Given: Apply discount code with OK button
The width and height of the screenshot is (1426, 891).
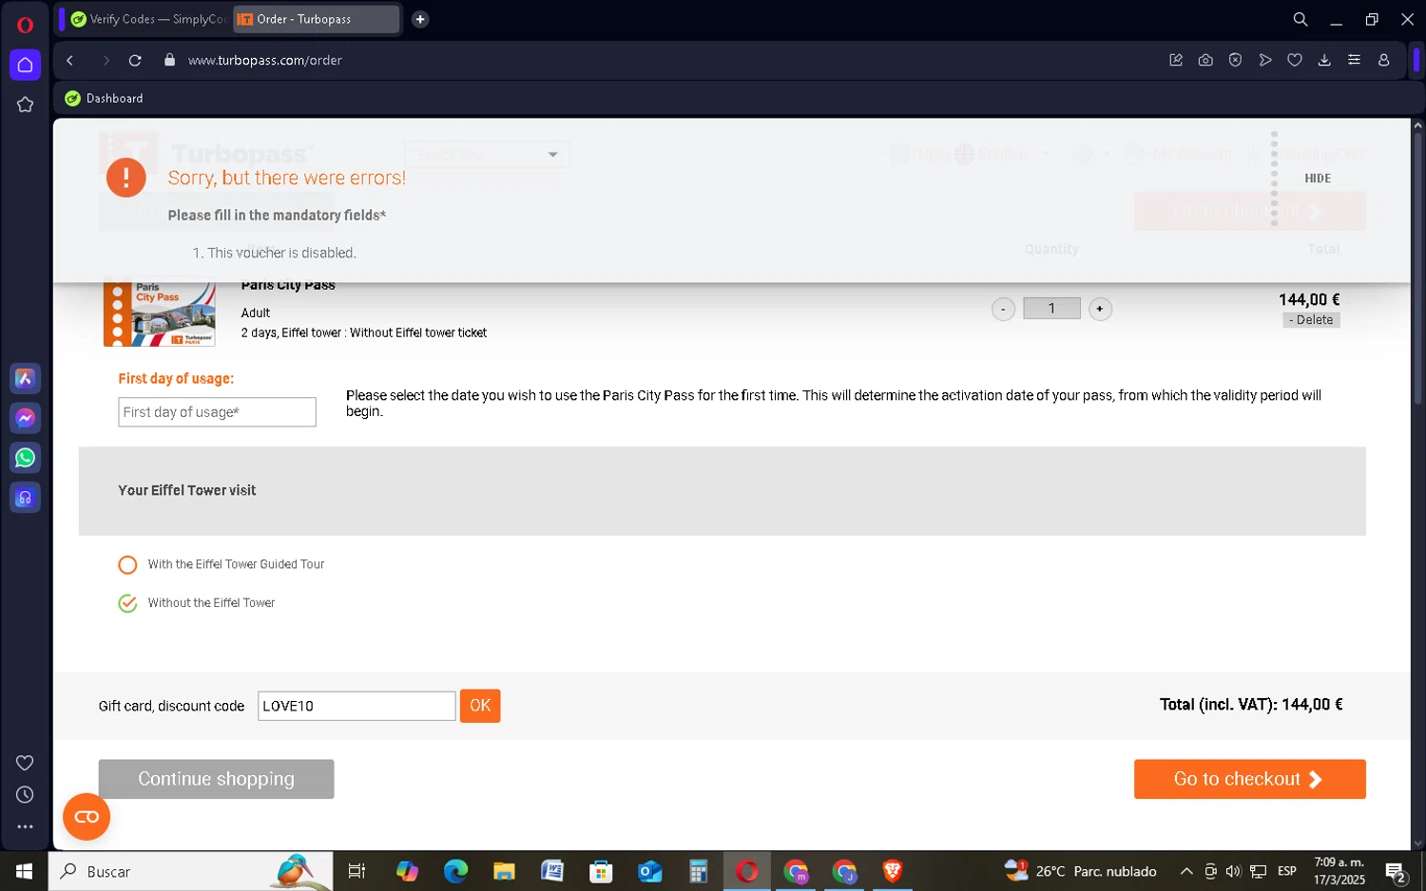Looking at the screenshot, I should [x=480, y=706].
